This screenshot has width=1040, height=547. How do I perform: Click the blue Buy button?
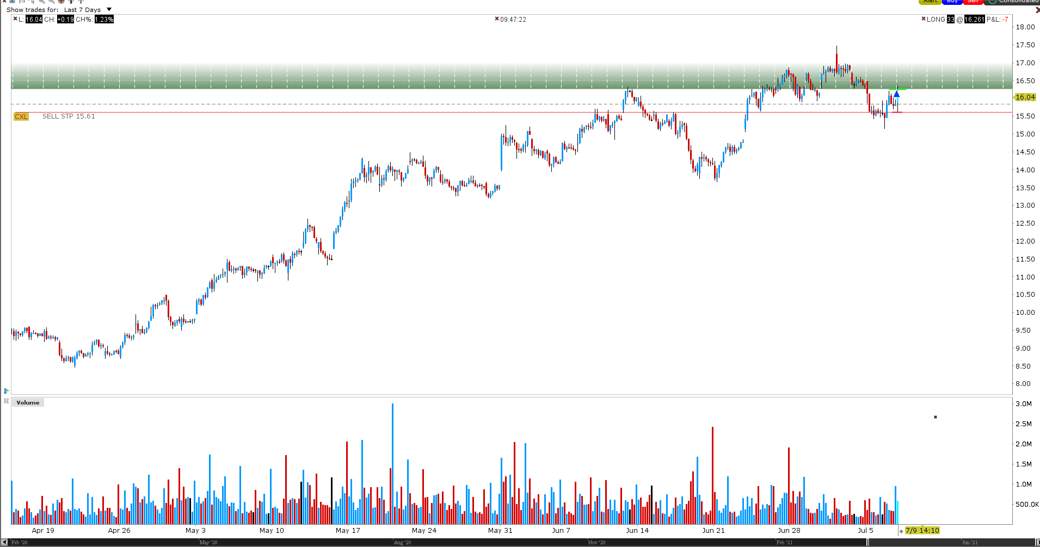(x=952, y=2)
